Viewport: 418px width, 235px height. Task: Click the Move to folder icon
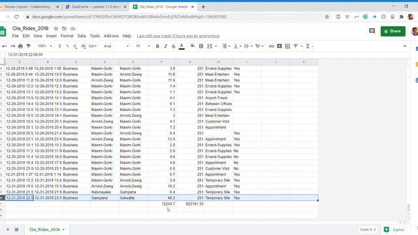(x=64, y=29)
